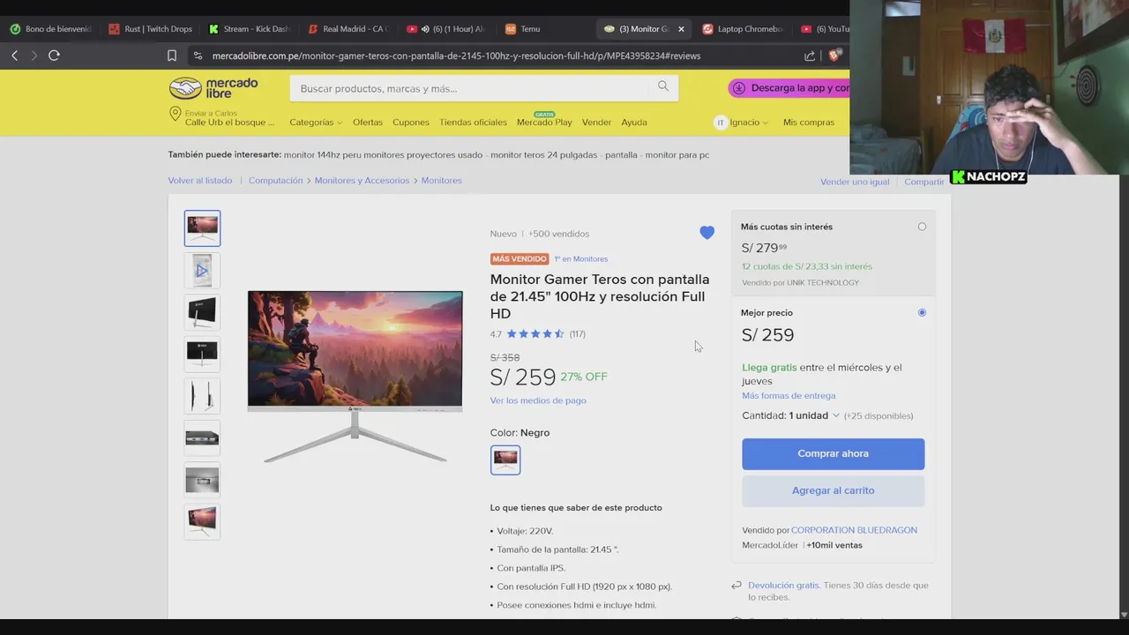1129x635 pixels.
Task: Click the Compartir link
Action: pos(924,182)
